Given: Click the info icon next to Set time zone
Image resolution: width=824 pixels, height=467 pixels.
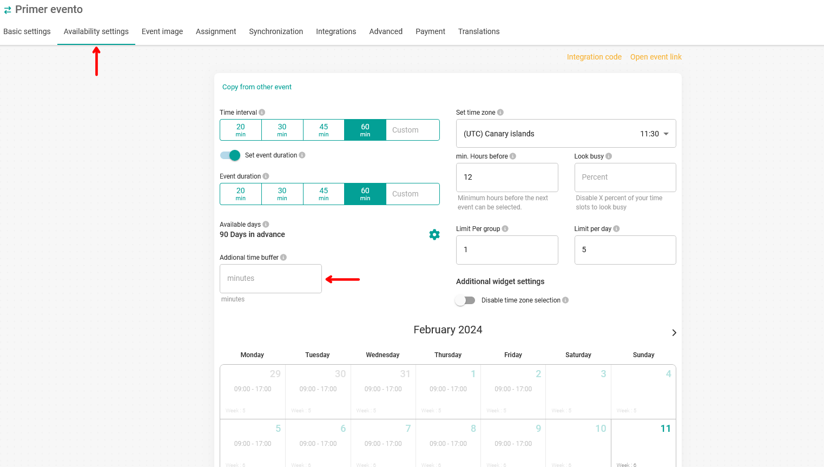Looking at the screenshot, I should point(500,113).
